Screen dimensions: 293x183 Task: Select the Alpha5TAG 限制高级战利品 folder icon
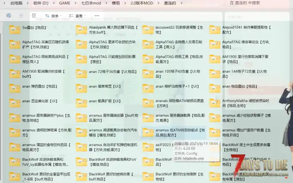(15, 59)
